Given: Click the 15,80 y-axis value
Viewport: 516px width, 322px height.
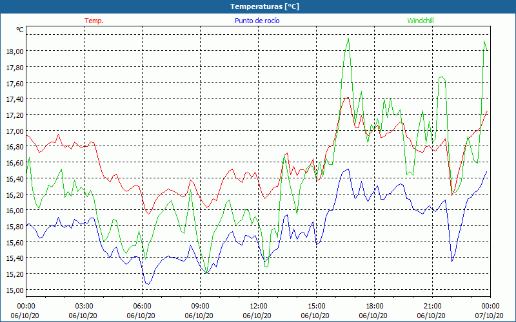Looking at the screenshot, I should click(x=15, y=227).
